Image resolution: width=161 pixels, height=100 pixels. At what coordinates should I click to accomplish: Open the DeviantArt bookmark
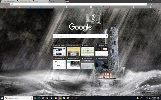[x=83, y=7]
